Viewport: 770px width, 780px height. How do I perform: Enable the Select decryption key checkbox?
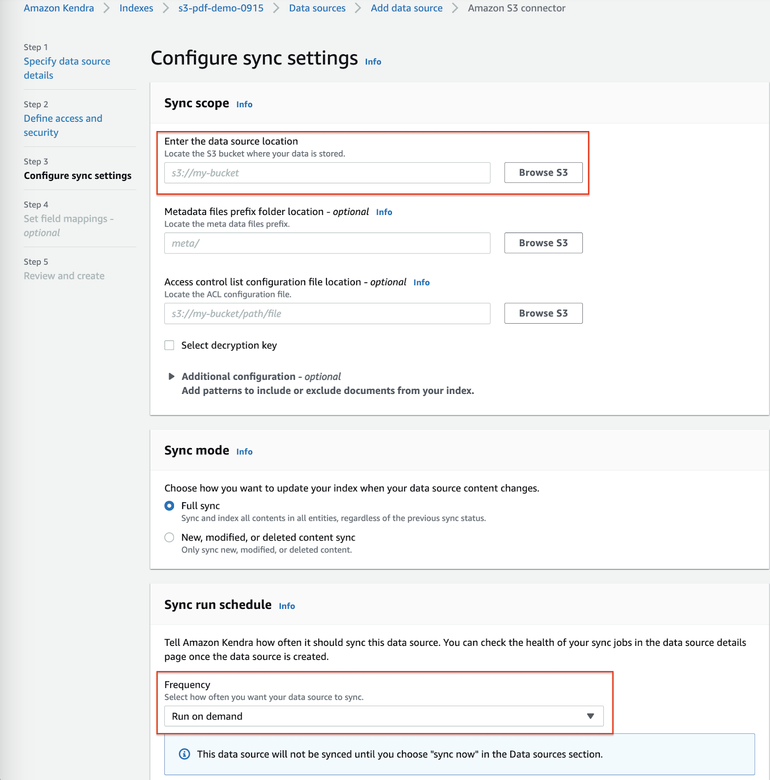coord(170,345)
